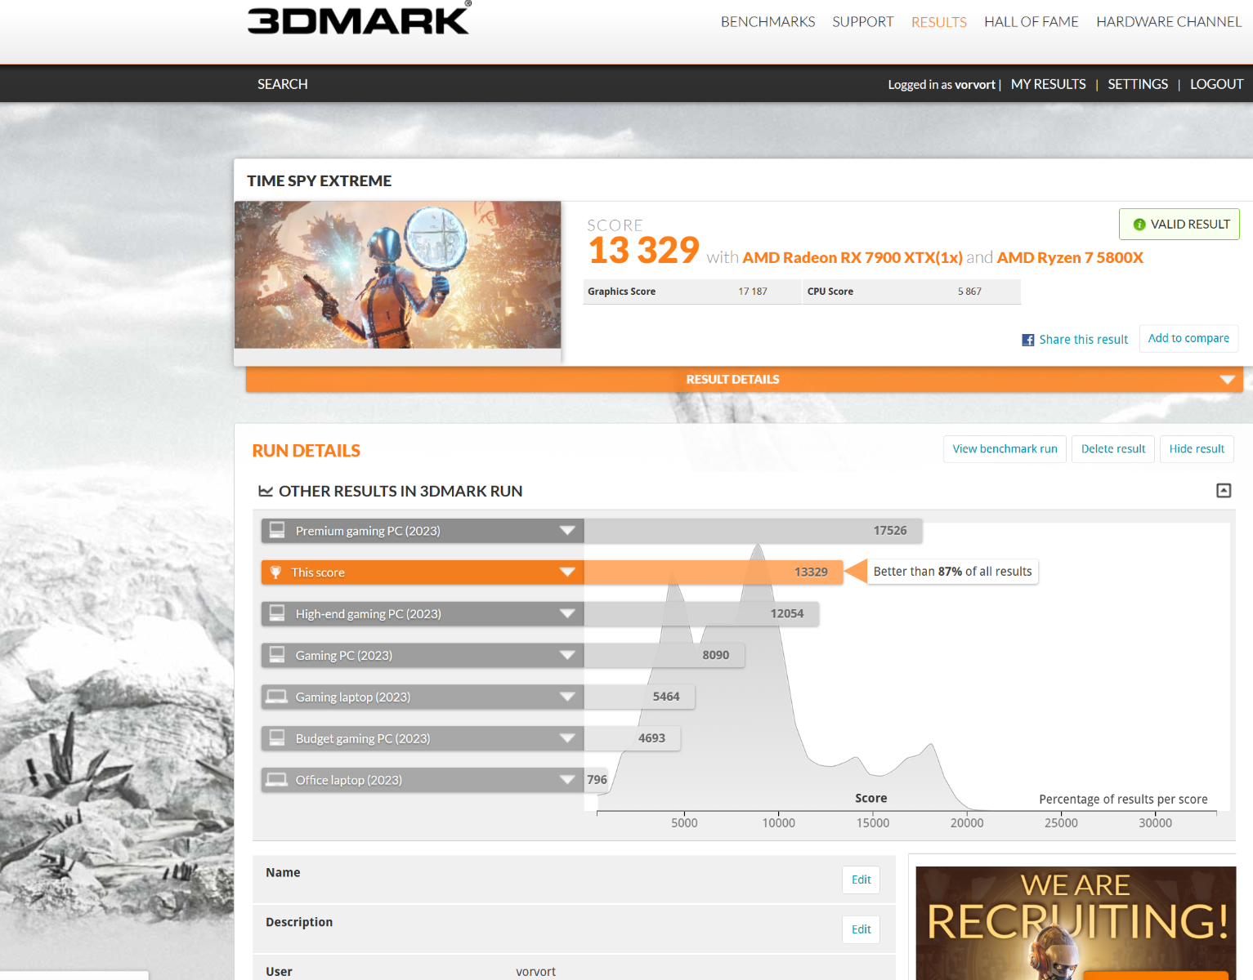Click the Budget gaming PC 4693 bar
Screen dimensions: 1253x980
[632, 739]
